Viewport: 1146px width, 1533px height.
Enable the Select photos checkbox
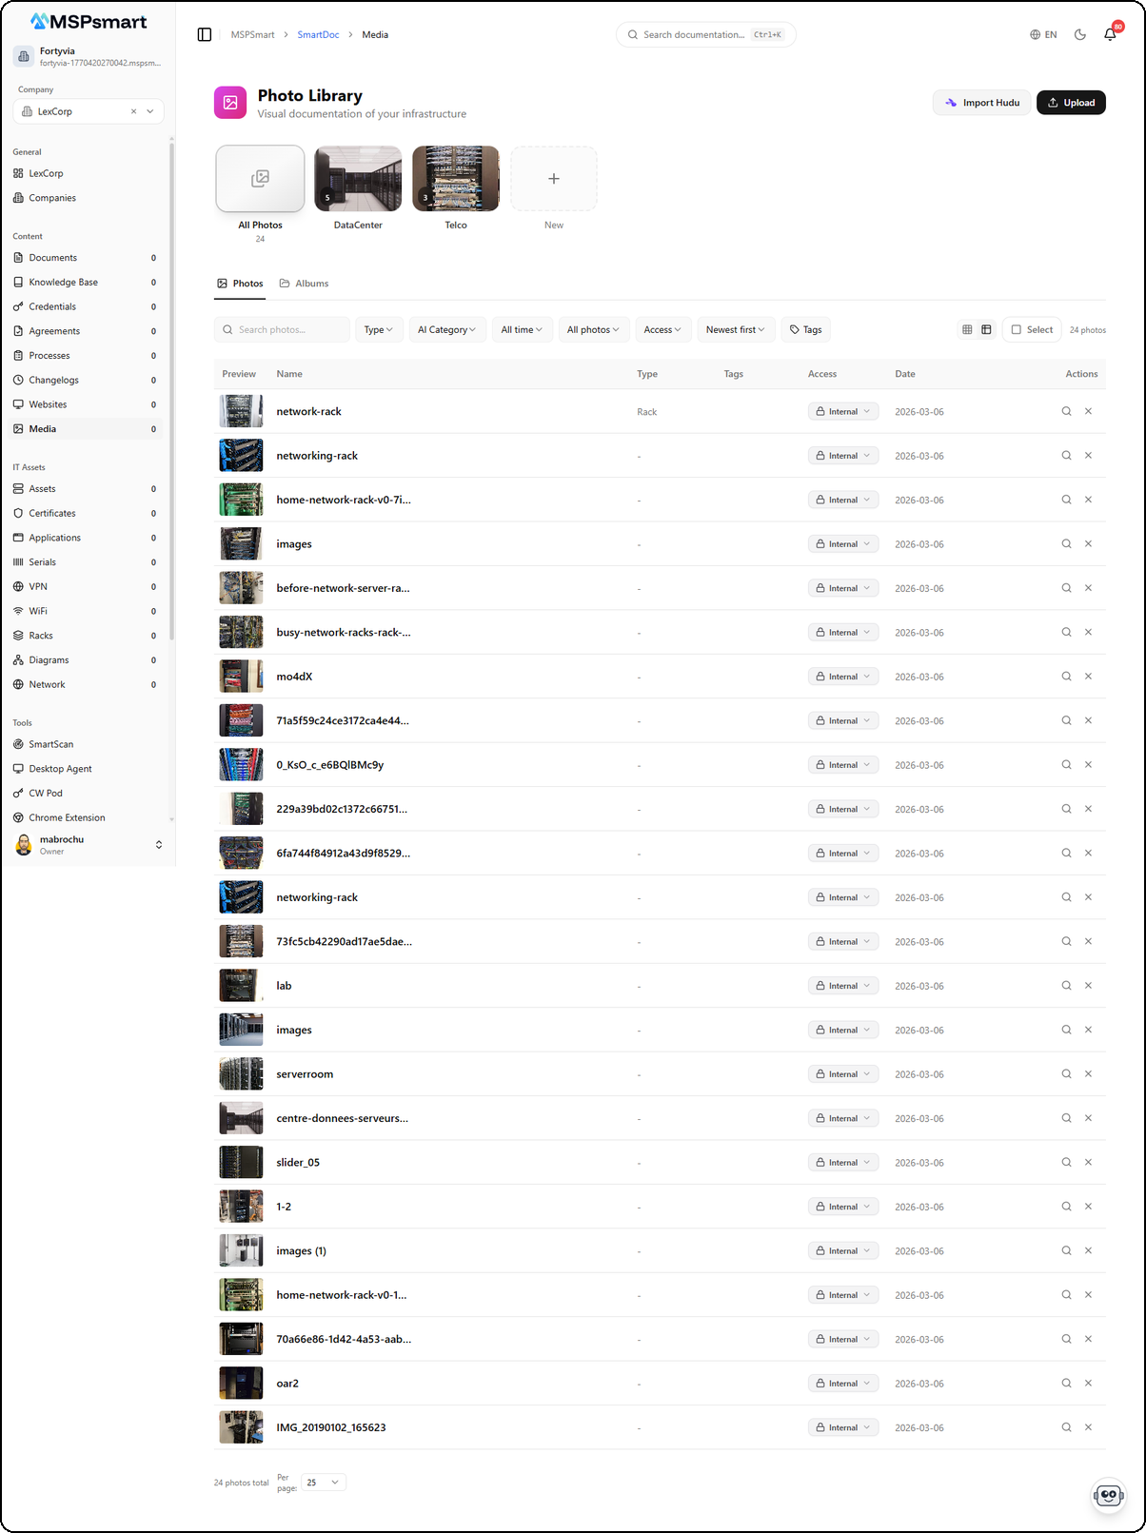[x=1032, y=329]
